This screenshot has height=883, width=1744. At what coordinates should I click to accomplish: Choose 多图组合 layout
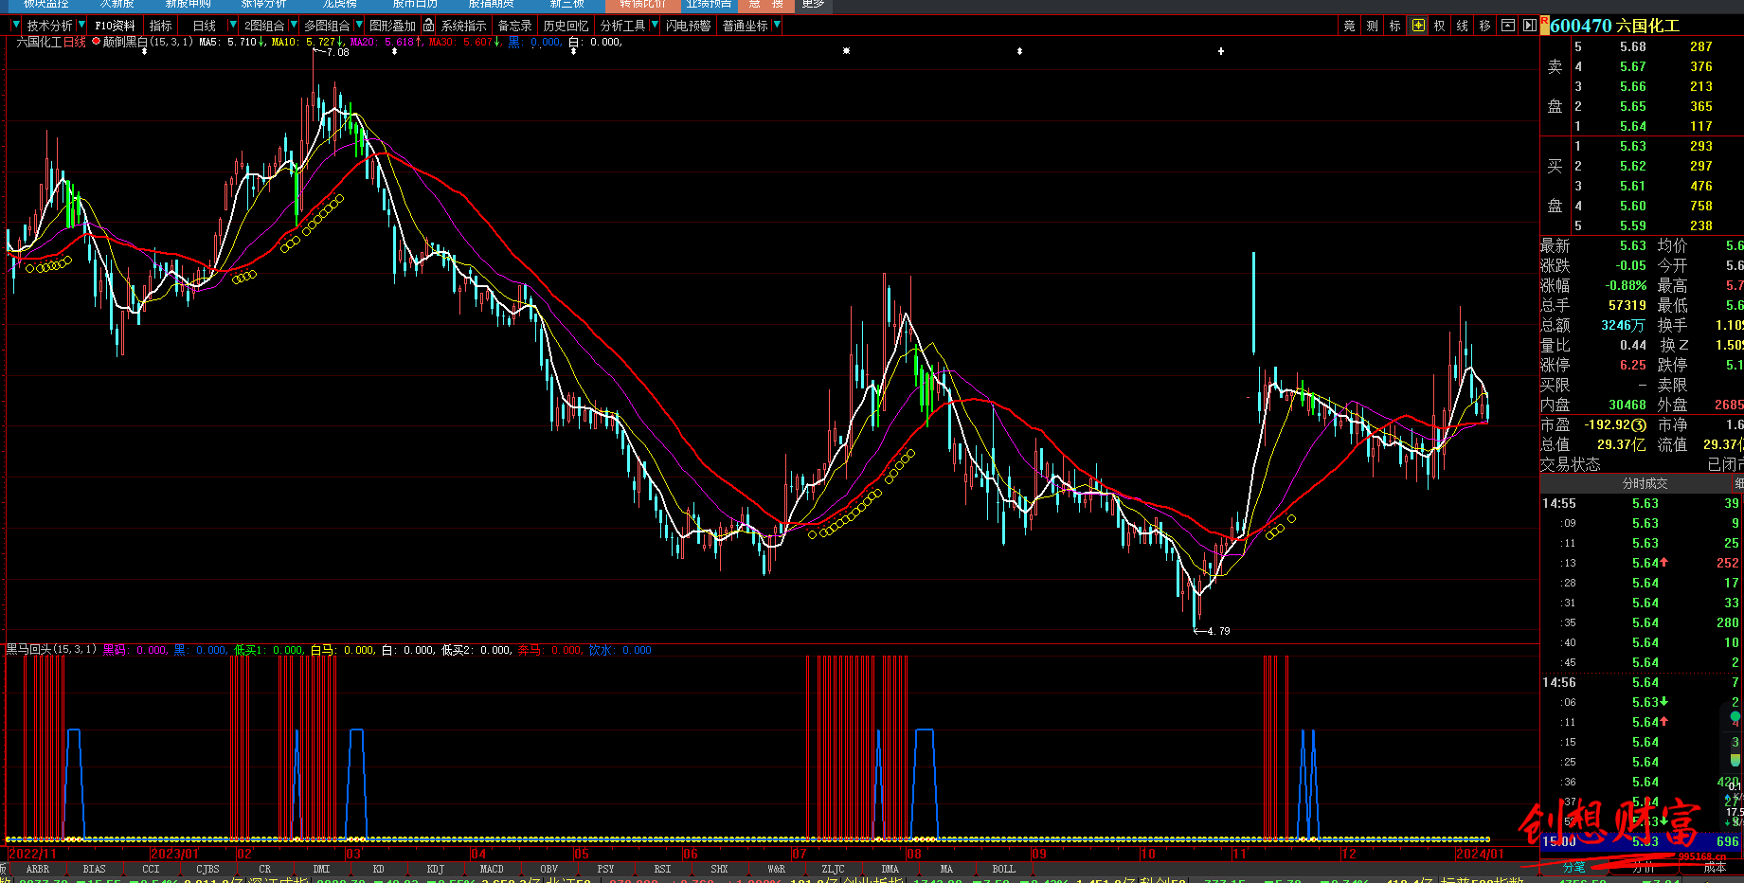[x=327, y=26]
